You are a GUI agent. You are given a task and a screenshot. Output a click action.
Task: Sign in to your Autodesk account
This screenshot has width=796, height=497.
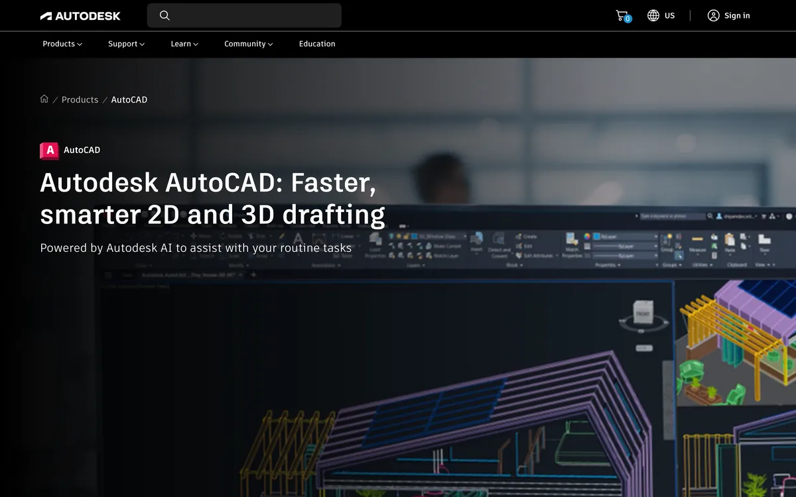click(728, 16)
